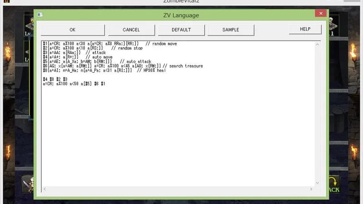The image size is (363, 204).
Task: Place cursor in the search treasure line
Action: pyautogui.click(x=123, y=66)
